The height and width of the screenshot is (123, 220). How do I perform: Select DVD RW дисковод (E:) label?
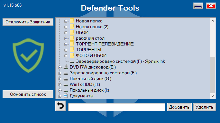pos(93,67)
